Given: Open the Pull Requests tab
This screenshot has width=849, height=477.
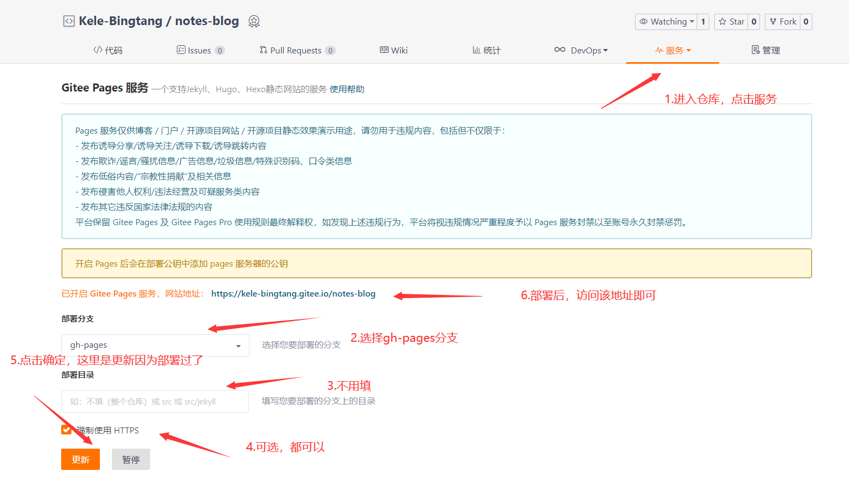Looking at the screenshot, I should (298, 50).
